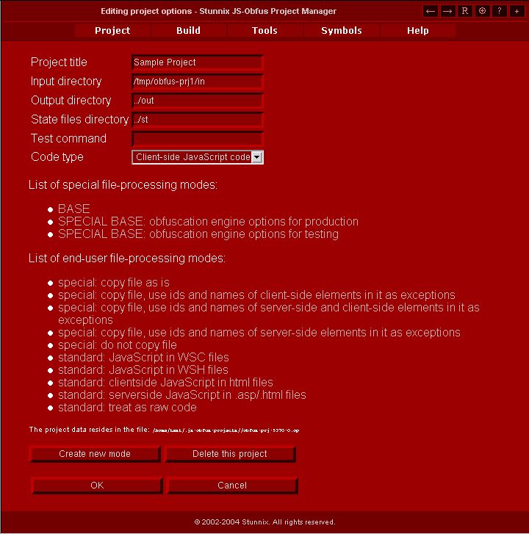Open mode using server-side and client-side exceptions
Viewport: 529px width, 534px height.
pos(269,314)
